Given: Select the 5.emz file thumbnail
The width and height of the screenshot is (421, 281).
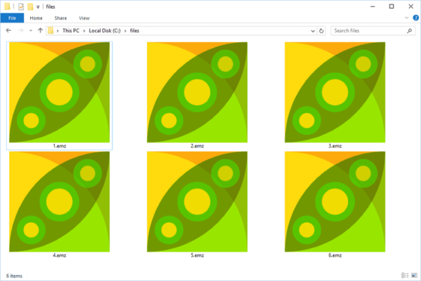Looking at the screenshot, I should [197, 201].
